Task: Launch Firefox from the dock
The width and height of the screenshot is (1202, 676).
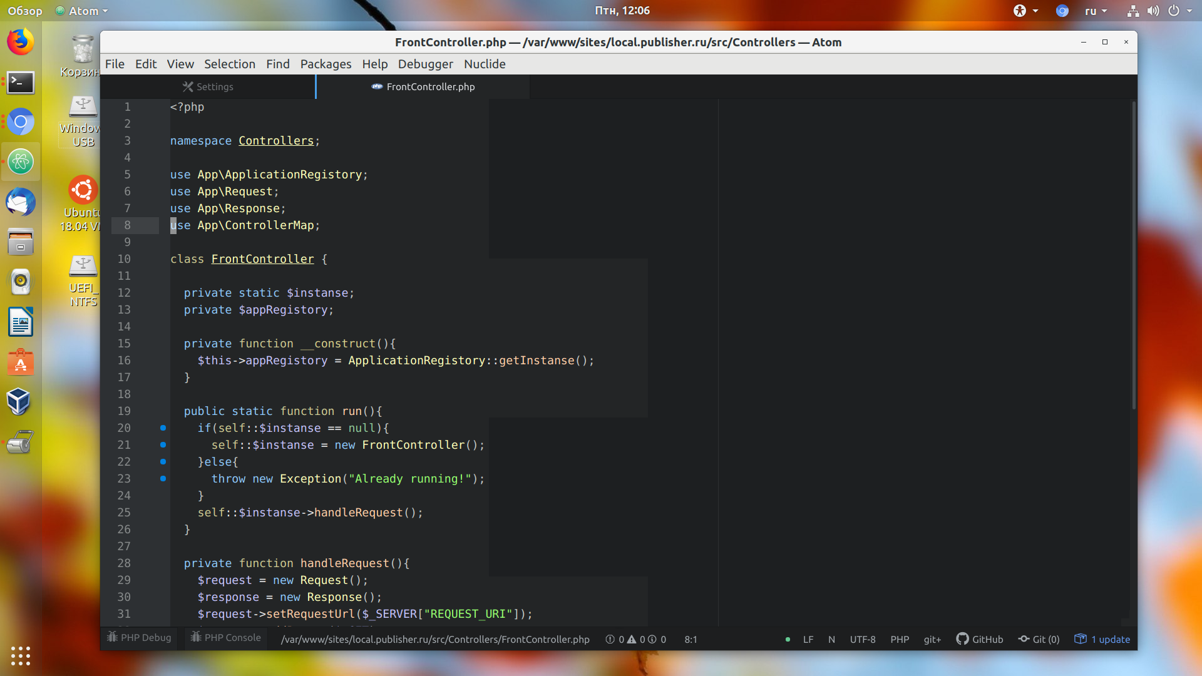Action: (21, 42)
